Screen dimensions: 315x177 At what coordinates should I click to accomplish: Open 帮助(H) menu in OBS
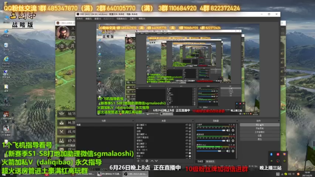pos(142,19)
